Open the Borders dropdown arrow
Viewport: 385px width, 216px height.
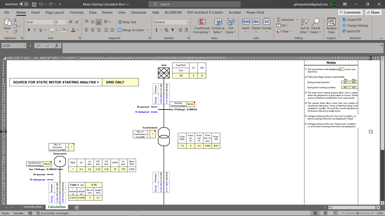tap(57, 30)
